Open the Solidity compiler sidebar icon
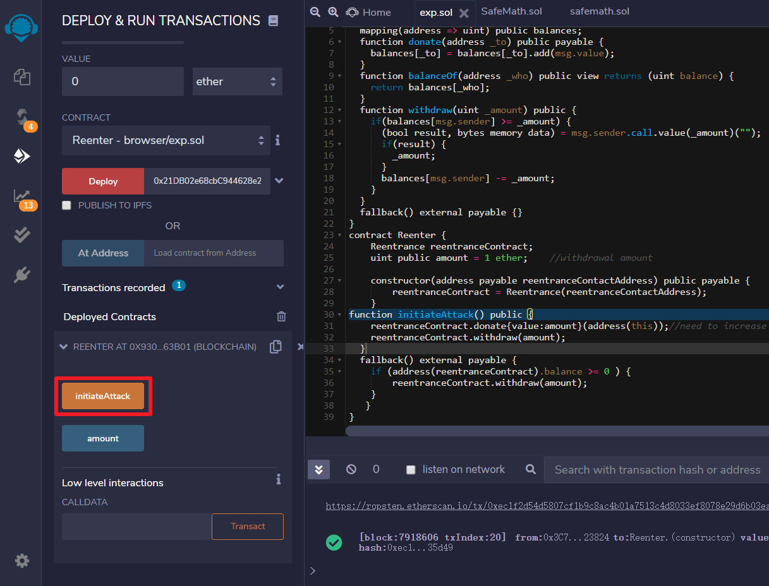Image resolution: width=769 pixels, height=586 pixels. [x=22, y=117]
